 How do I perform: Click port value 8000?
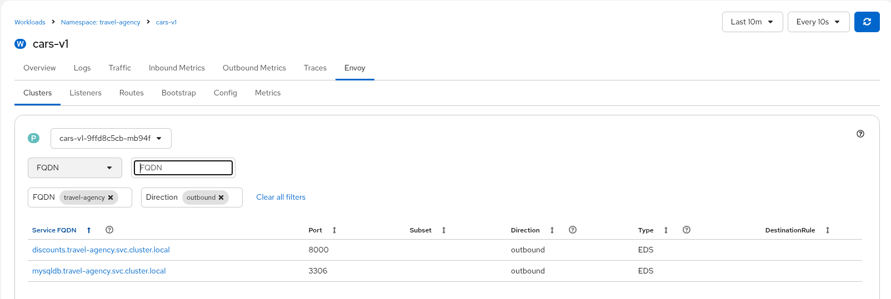319,250
